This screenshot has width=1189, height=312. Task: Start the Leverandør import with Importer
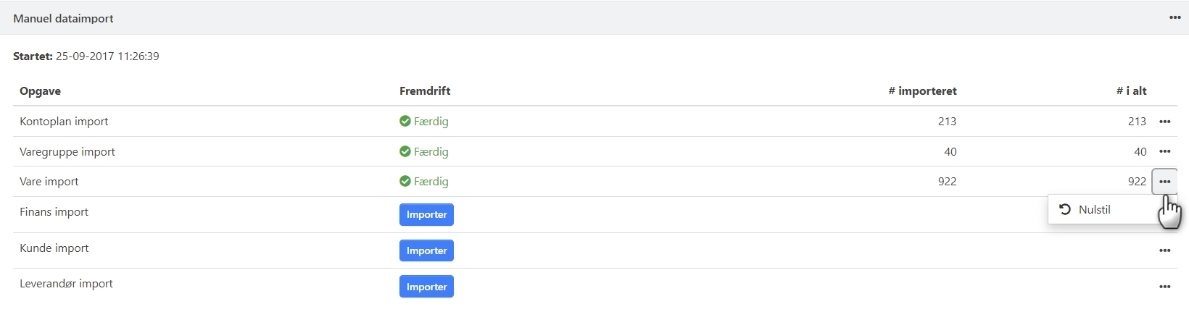[426, 287]
